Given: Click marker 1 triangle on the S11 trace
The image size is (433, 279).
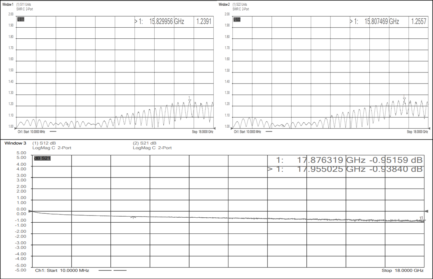Looking at the screenshot, I should tap(190, 100).
